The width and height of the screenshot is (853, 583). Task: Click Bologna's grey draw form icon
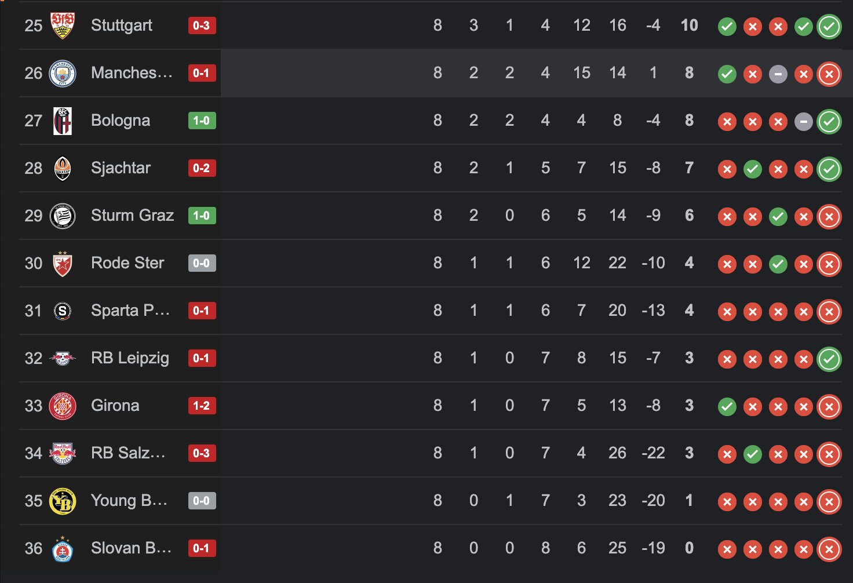click(804, 122)
